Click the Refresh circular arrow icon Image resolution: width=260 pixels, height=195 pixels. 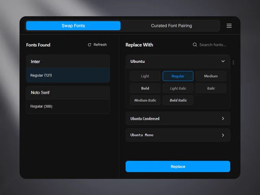coord(89,45)
